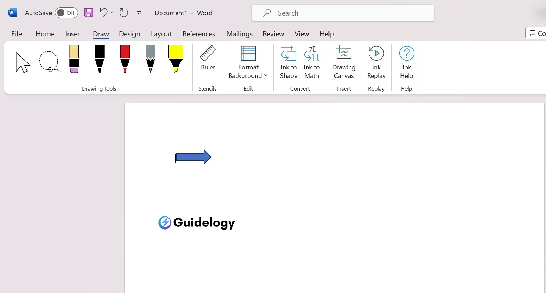Click into the Search box
Screen dimensions: 546x293
(x=343, y=13)
